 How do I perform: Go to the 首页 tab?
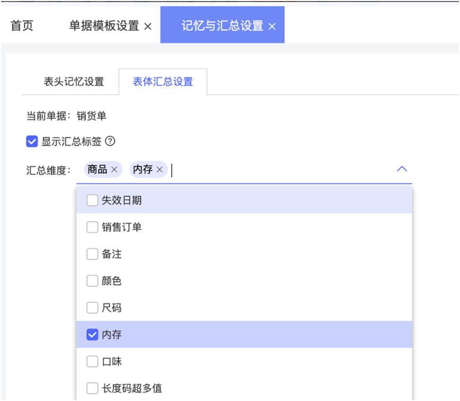point(22,25)
